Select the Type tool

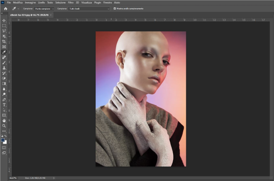4,105
